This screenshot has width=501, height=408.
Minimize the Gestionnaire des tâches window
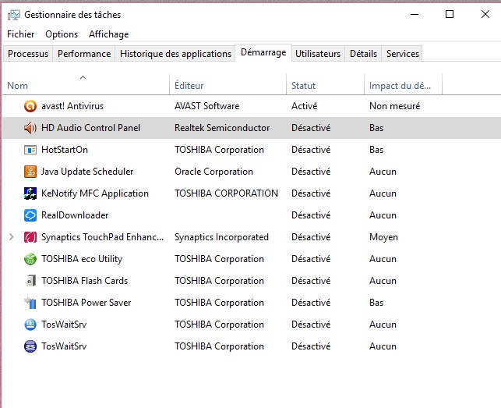coord(415,14)
